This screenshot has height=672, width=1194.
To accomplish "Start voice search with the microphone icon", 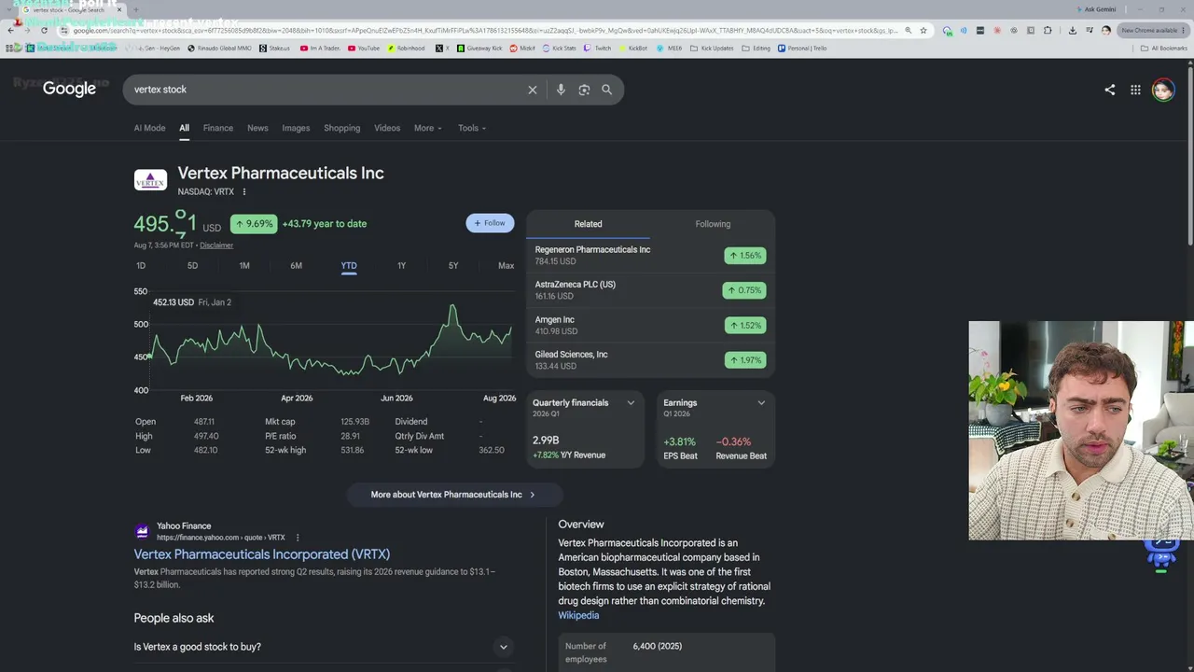I will 561,90.
